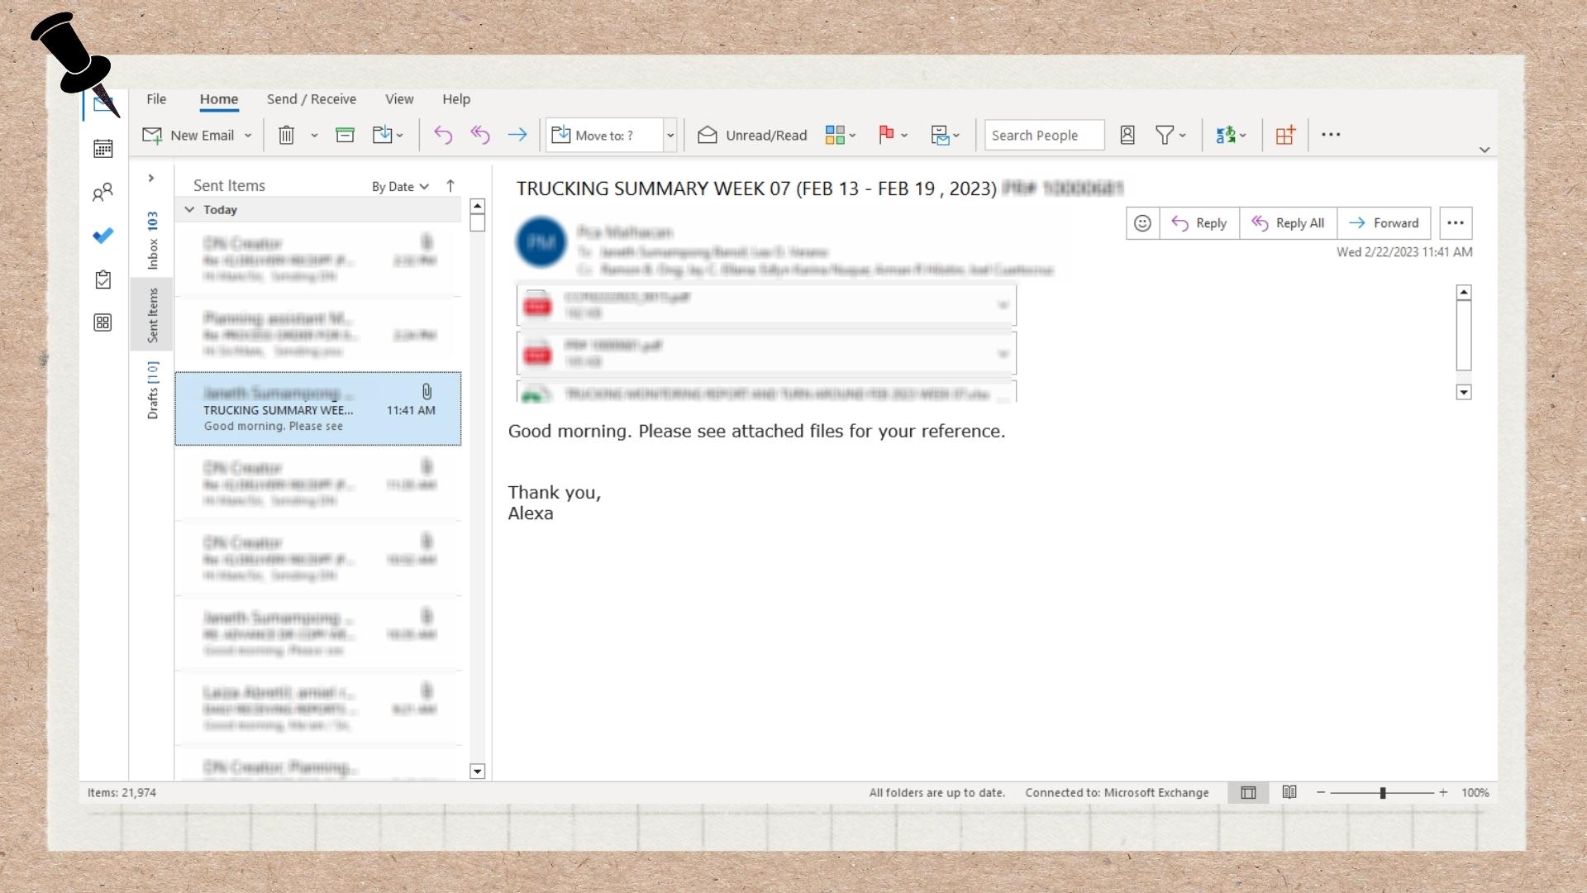Switch to Reading view in status bar

point(1289,792)
